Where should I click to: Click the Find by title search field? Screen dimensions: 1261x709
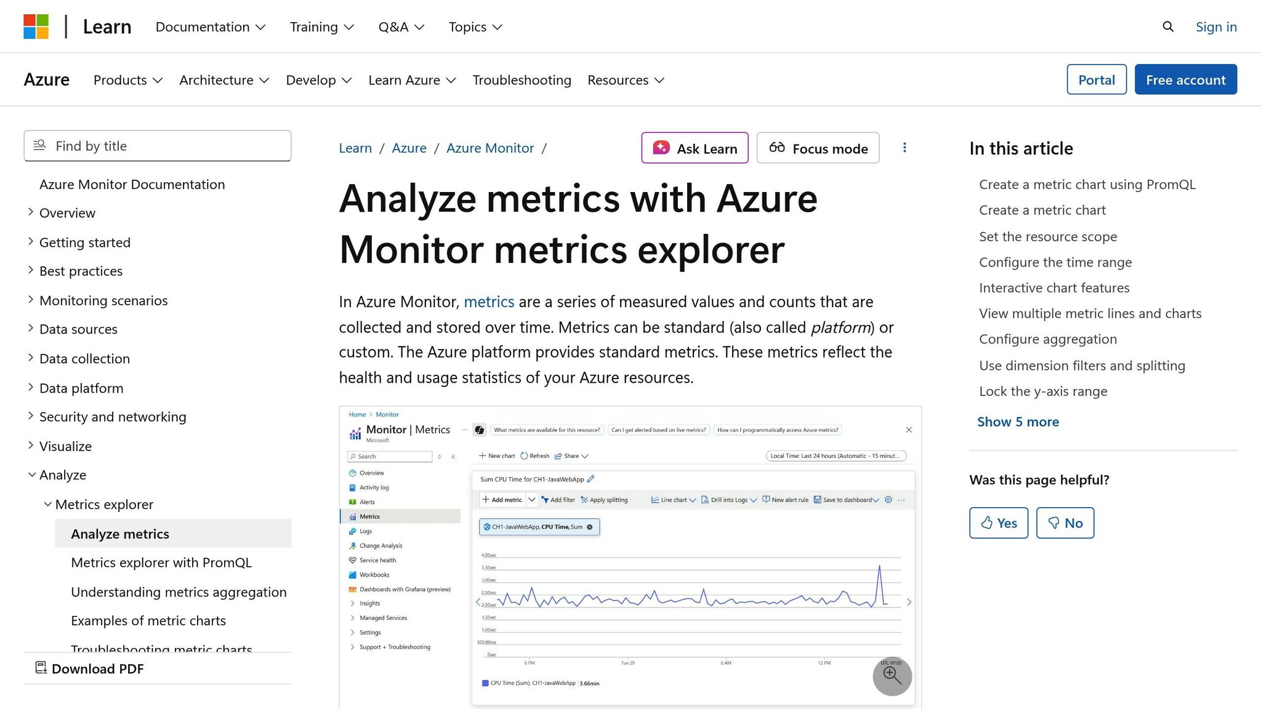[x=157, y=146]
